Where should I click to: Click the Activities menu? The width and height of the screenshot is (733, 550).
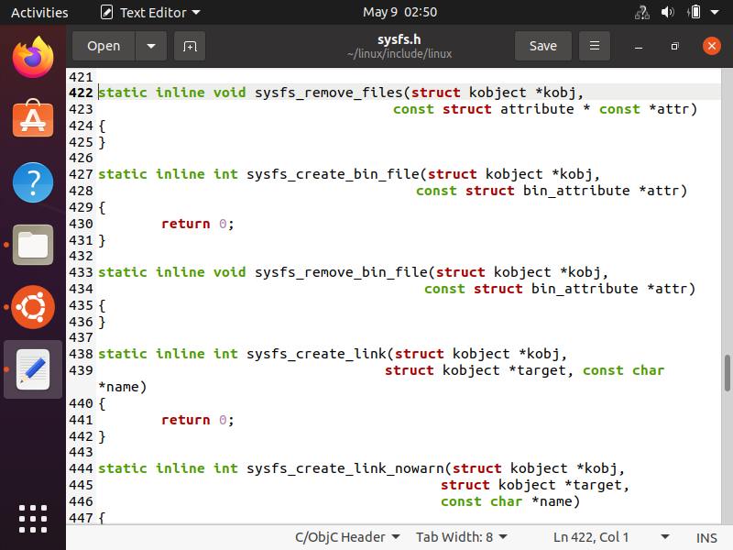coord(39,13)
